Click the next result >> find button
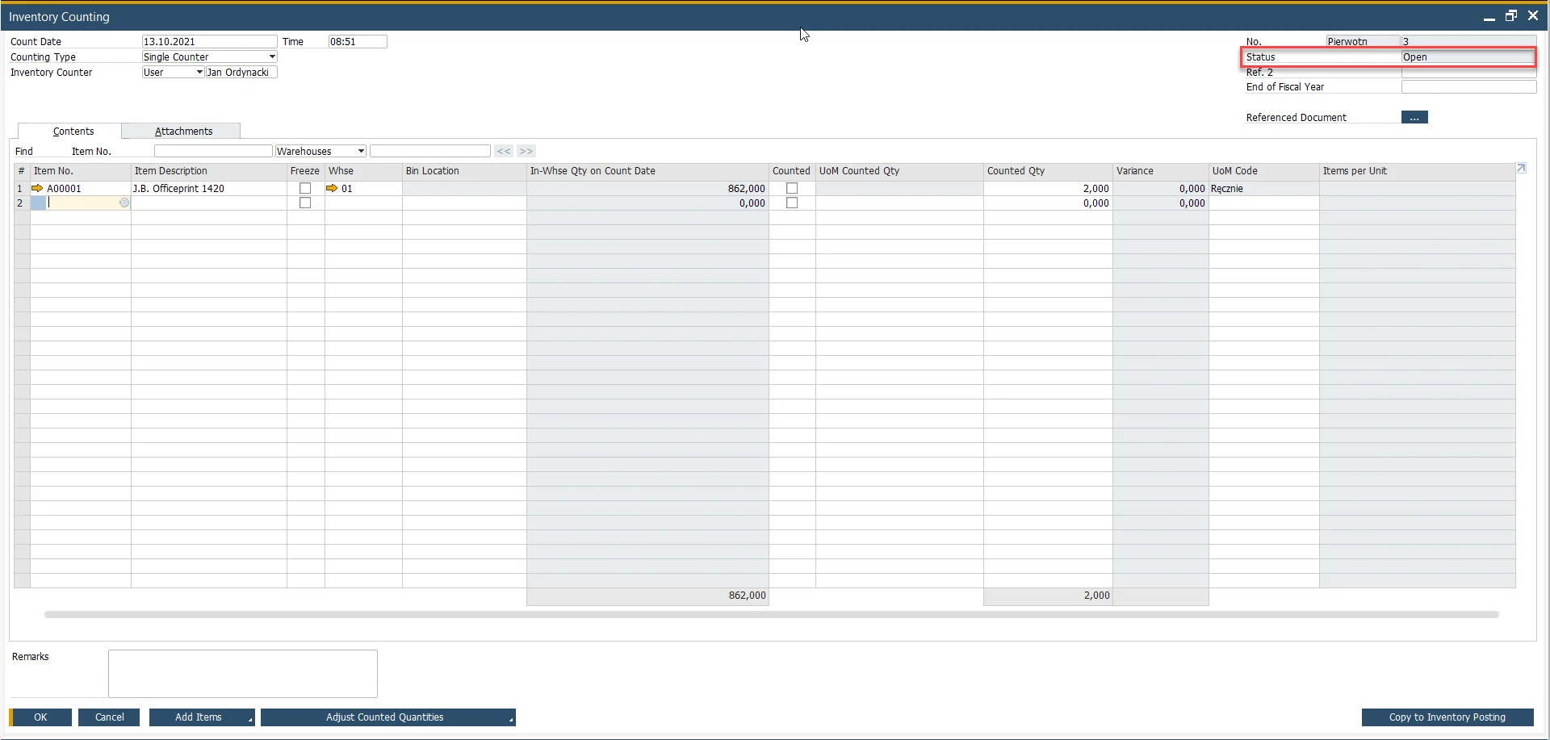The width and height of the screenshot is (1550, 740). [x=526, y=152]
